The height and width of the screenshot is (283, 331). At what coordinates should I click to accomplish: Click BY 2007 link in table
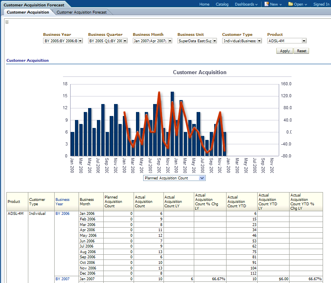63,279
